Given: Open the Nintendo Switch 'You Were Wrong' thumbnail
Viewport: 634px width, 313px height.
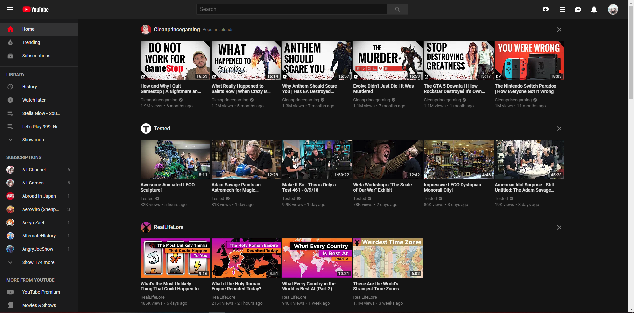Looking at the screenshot, I should click(530, 61).
